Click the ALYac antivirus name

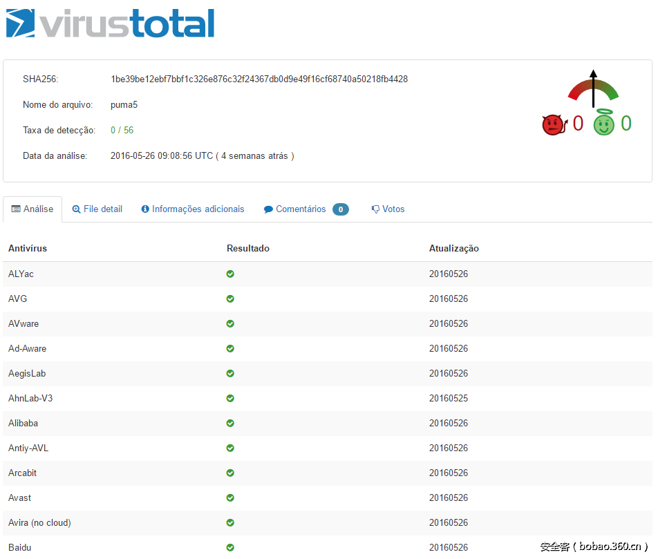(21, 274)
